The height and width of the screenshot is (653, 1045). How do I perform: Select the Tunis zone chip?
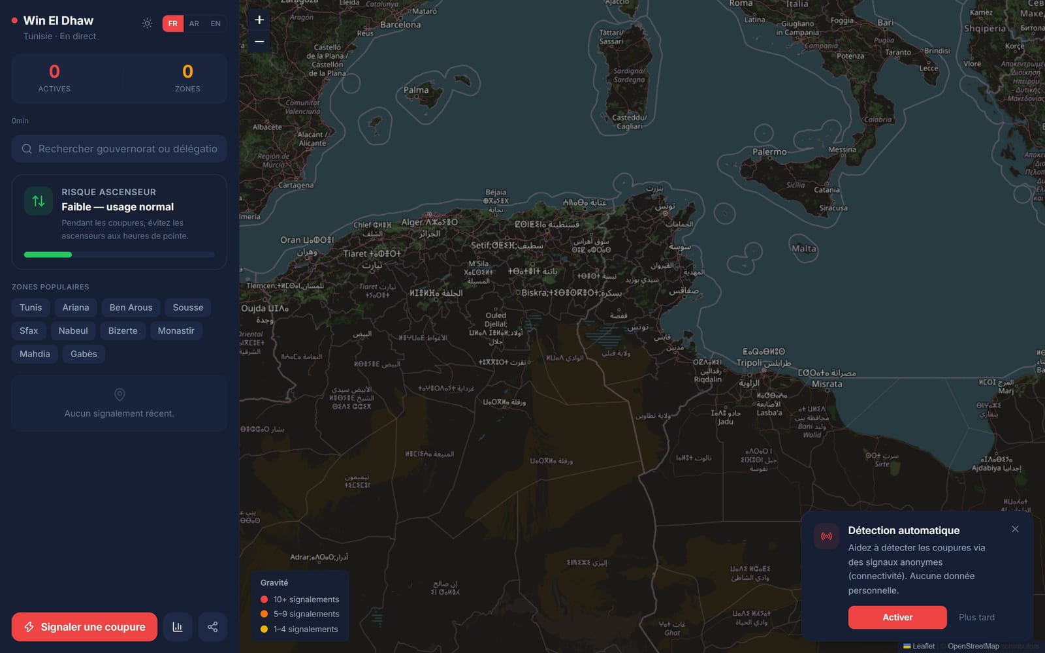[x=31, y=308]
